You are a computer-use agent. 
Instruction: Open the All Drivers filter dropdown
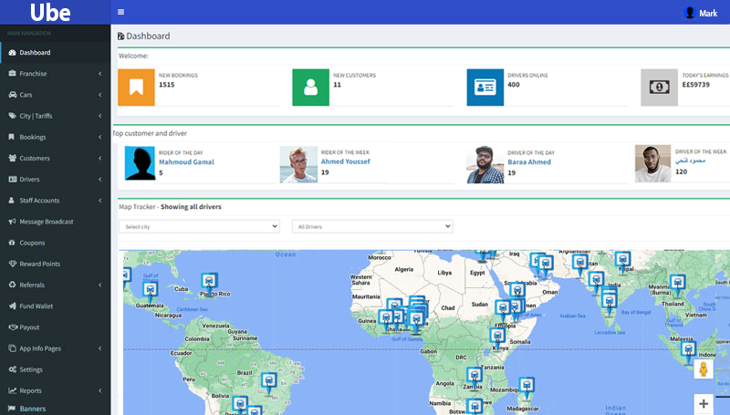pyautogui.click(x=371, y=226)
